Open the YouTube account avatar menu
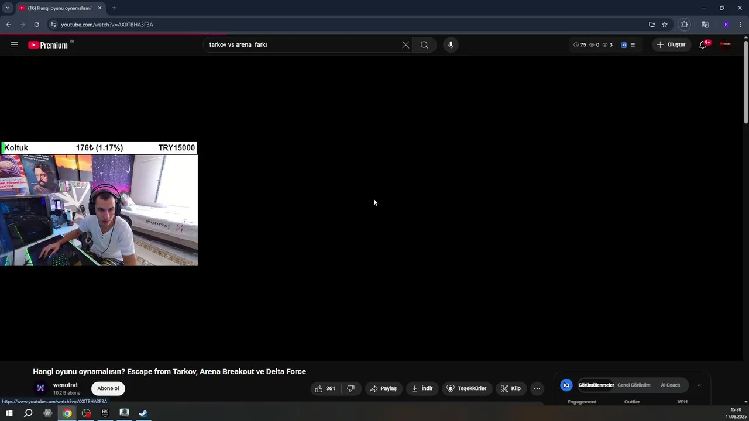This screenshot has width=749, height=421. coord(726,44)
